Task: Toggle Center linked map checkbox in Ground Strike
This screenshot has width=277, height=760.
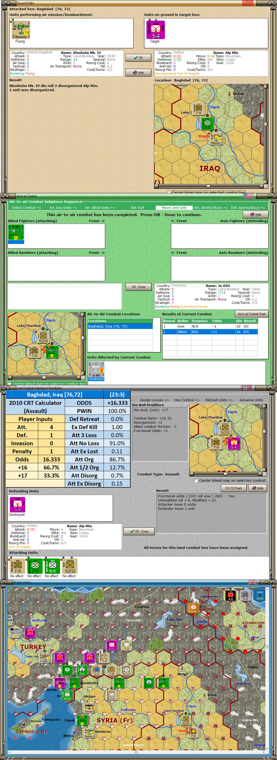Action: [x=169, y=192]
